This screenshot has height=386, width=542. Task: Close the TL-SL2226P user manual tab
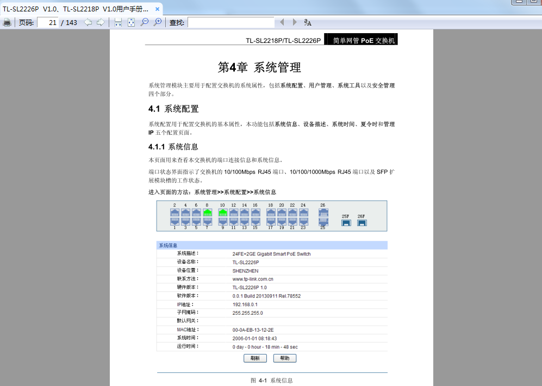tap(157, 9)
